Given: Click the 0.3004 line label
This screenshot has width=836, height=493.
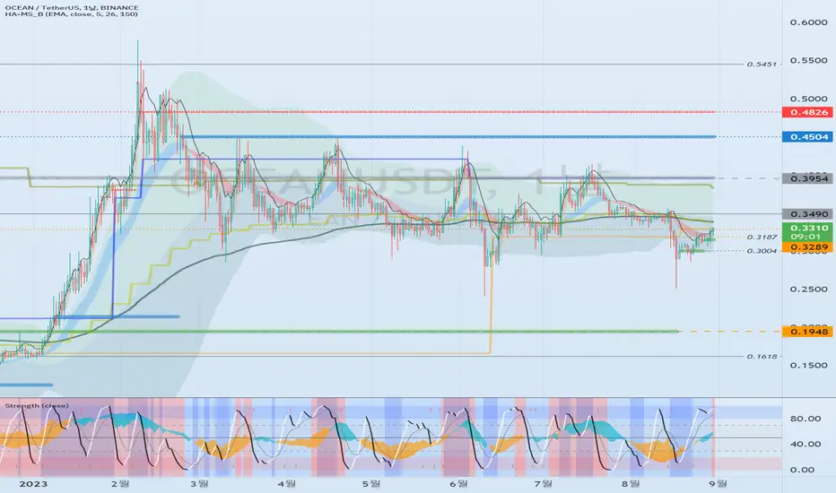Looking at the screenshot, I should 762,250.
